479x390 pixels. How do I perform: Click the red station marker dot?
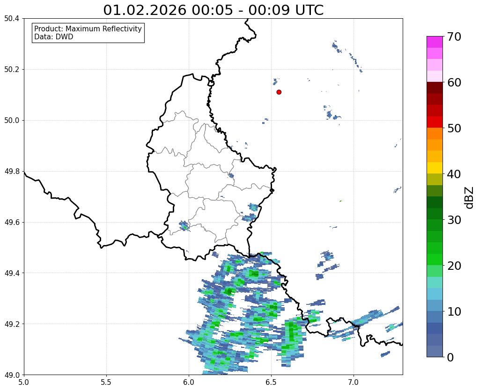click(x=279, y=92)
